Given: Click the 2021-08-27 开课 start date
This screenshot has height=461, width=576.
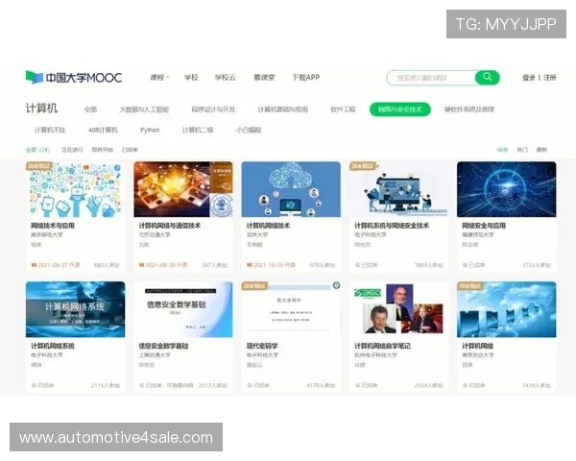Looking at the screenshot, I should (x=59, y=265).
